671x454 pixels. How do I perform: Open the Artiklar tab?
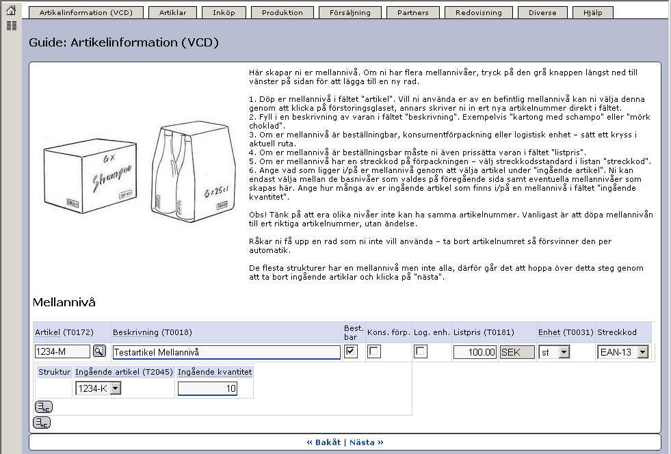[173, 12]
